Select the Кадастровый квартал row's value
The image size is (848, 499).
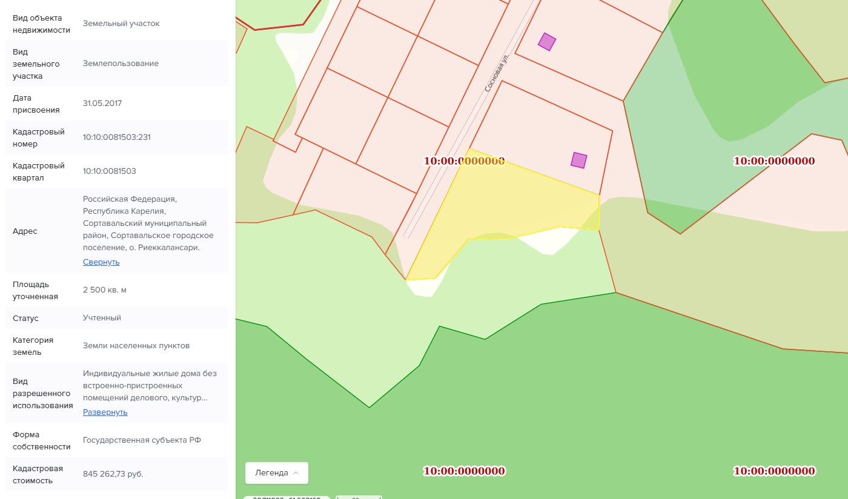tap(110, 171)
